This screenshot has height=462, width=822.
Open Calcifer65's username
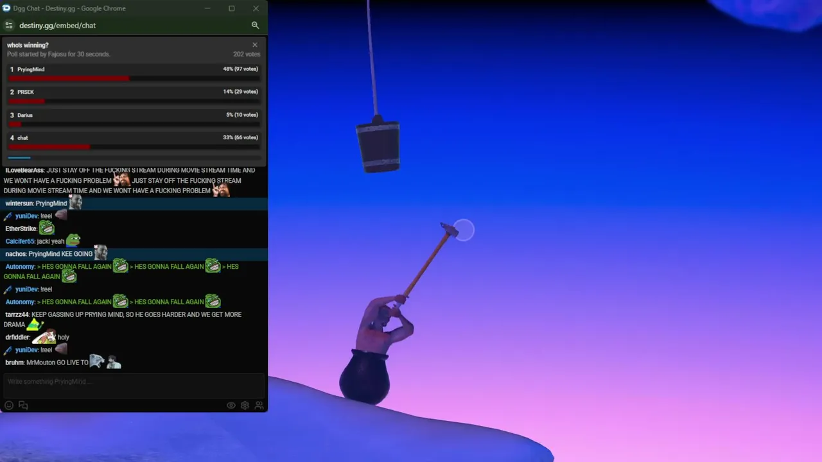(x=20, y=241)
